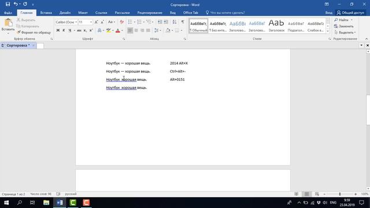370x208 pixels.
Task: Open sorting with the А-Я sort icon
Action: tap(175, 22)
